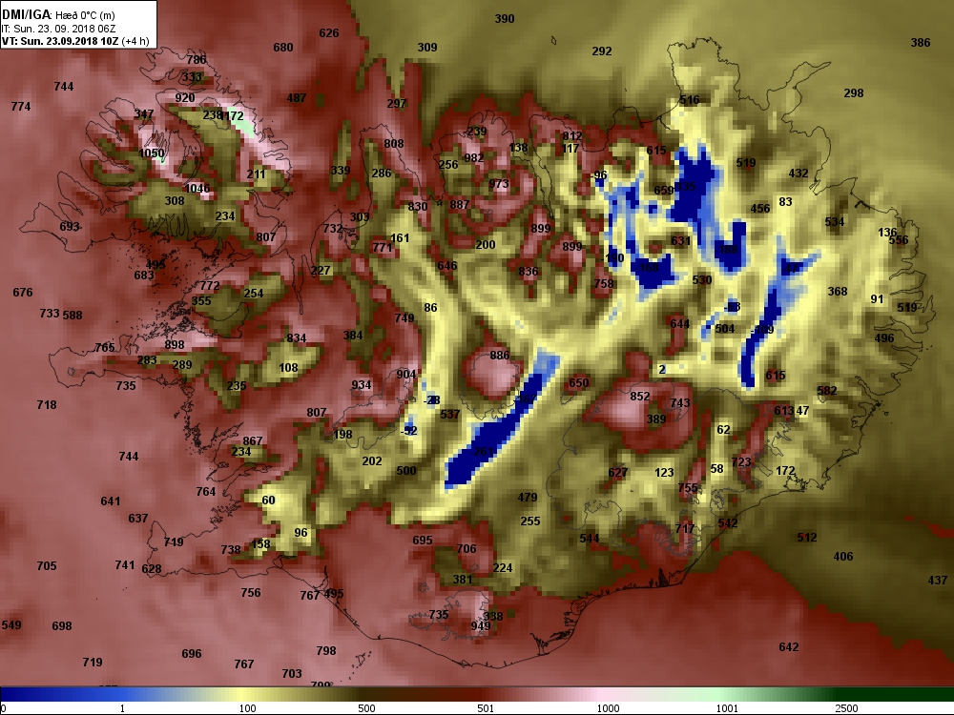The image size is (954, 715).
Task: Click the '549' value at the lower left
Action: pos(11,625)
